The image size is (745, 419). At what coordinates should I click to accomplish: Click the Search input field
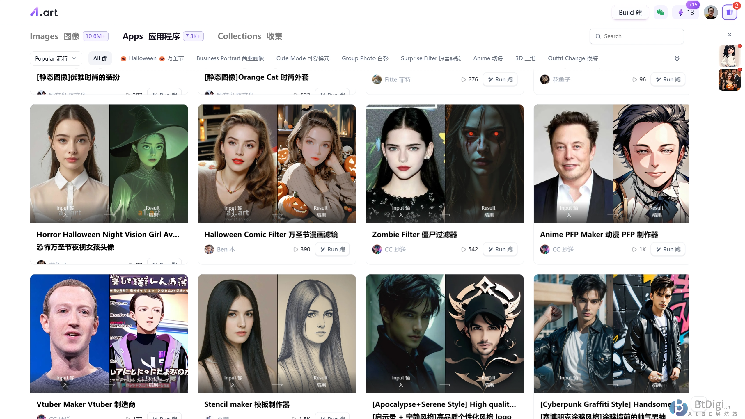coord(636,36)
